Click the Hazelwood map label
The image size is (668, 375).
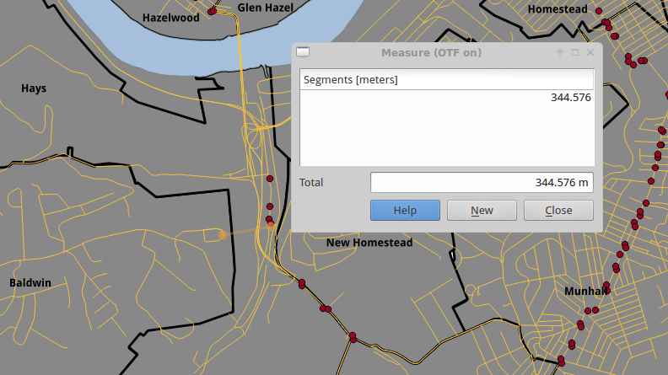170,17
